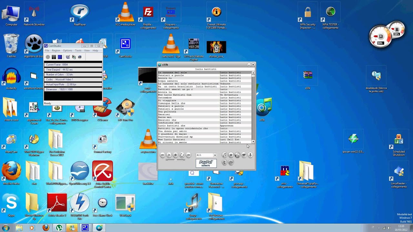This screenshot has width=413, height=232.
Task: Open CamStudio Region menu
Action: point(56,51)
